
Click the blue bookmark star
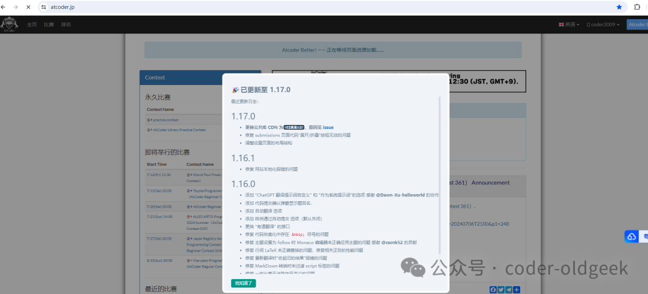click(x=619, y=7)
